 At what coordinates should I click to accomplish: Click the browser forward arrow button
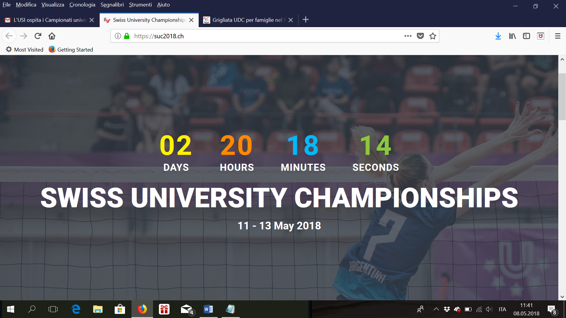(x=24, y=36)
